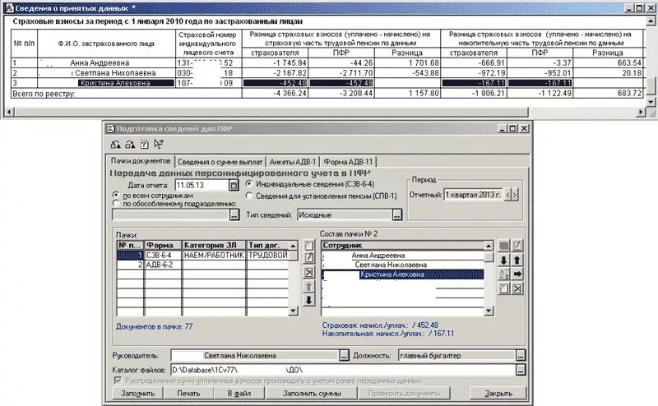Select Кристина Алековна in Сотрудник list

[x=403, y=275]
